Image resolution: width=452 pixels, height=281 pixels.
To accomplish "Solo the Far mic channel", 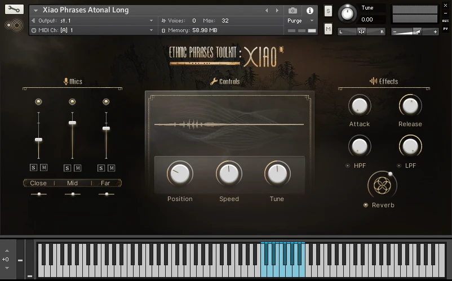I will pyautogui.click(x=101, y=168).
